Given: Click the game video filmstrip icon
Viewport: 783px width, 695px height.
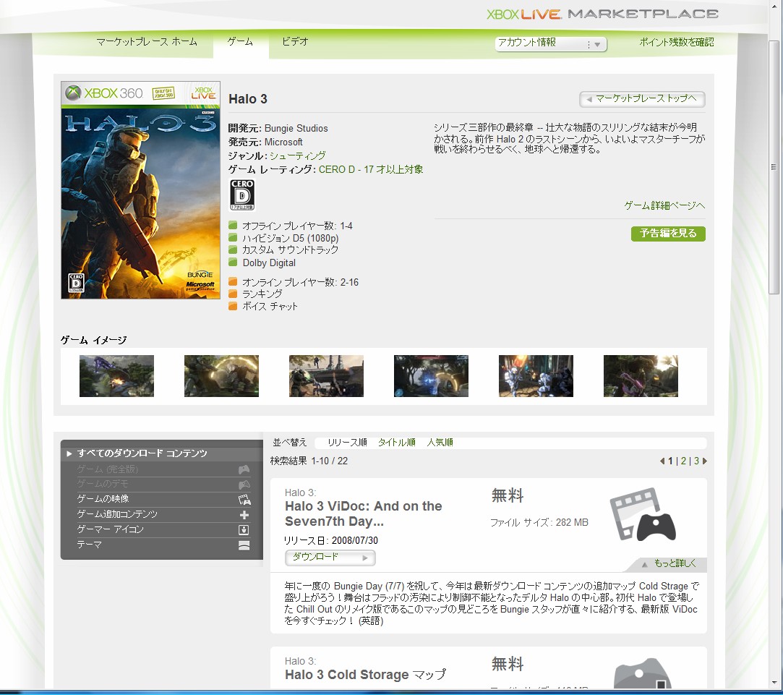Looking at the screenshot, I should 244,499.
